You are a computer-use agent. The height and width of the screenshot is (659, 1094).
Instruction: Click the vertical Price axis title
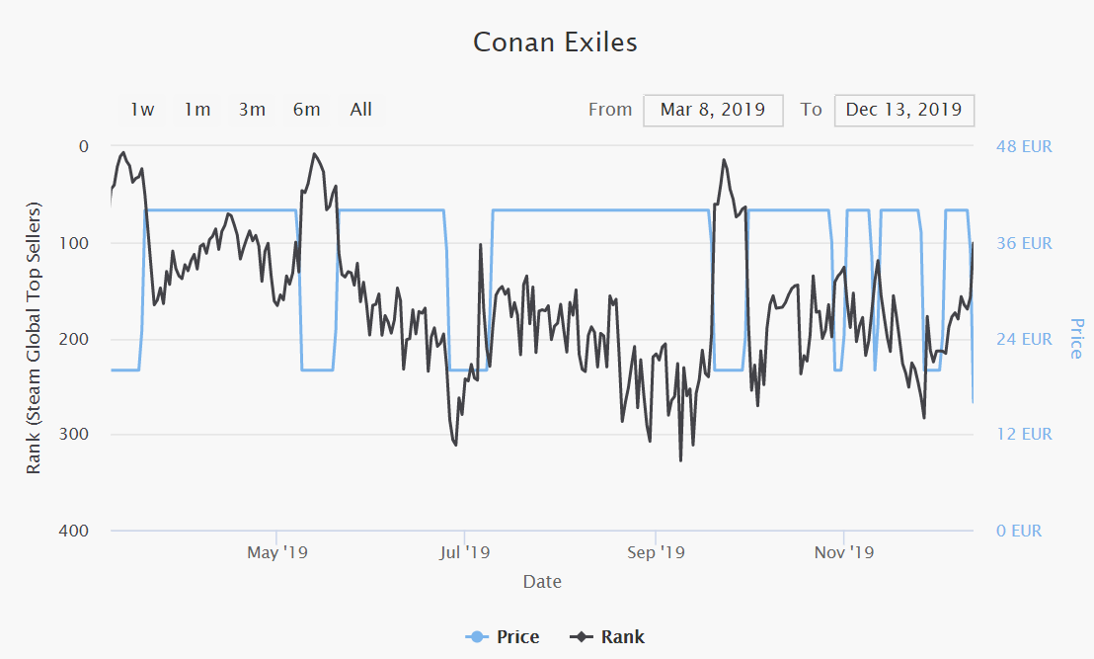pyautogui.click(x=1076, y=338)
